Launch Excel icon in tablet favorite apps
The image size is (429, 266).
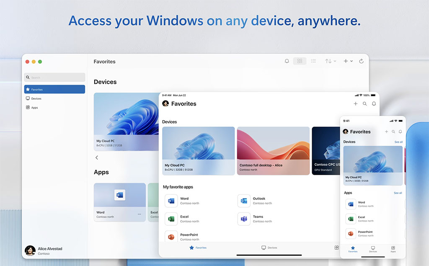[x=171, y=219]
